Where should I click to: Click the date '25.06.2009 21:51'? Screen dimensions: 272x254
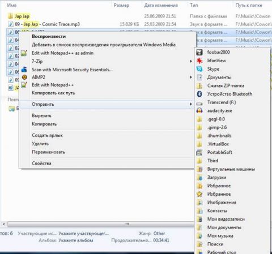[160, 16]
